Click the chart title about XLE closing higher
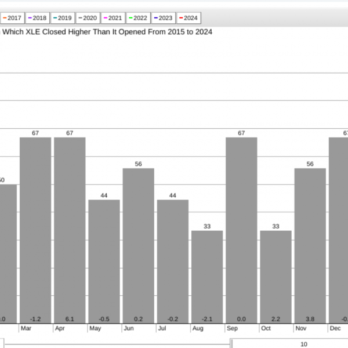 pos(106,32)
